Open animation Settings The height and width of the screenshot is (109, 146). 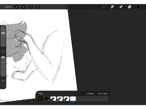tap(90, 94)
